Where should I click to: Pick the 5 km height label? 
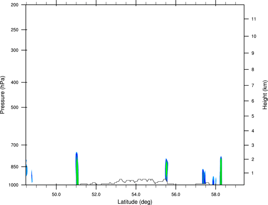click(253, 116)
